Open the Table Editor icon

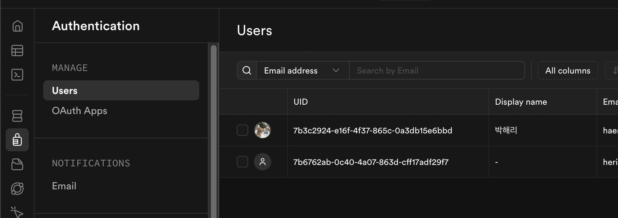17,51
